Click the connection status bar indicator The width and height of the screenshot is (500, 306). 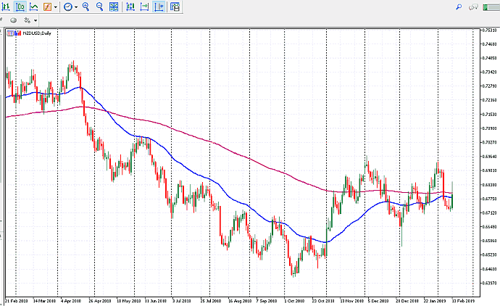(x=491, y=7)
